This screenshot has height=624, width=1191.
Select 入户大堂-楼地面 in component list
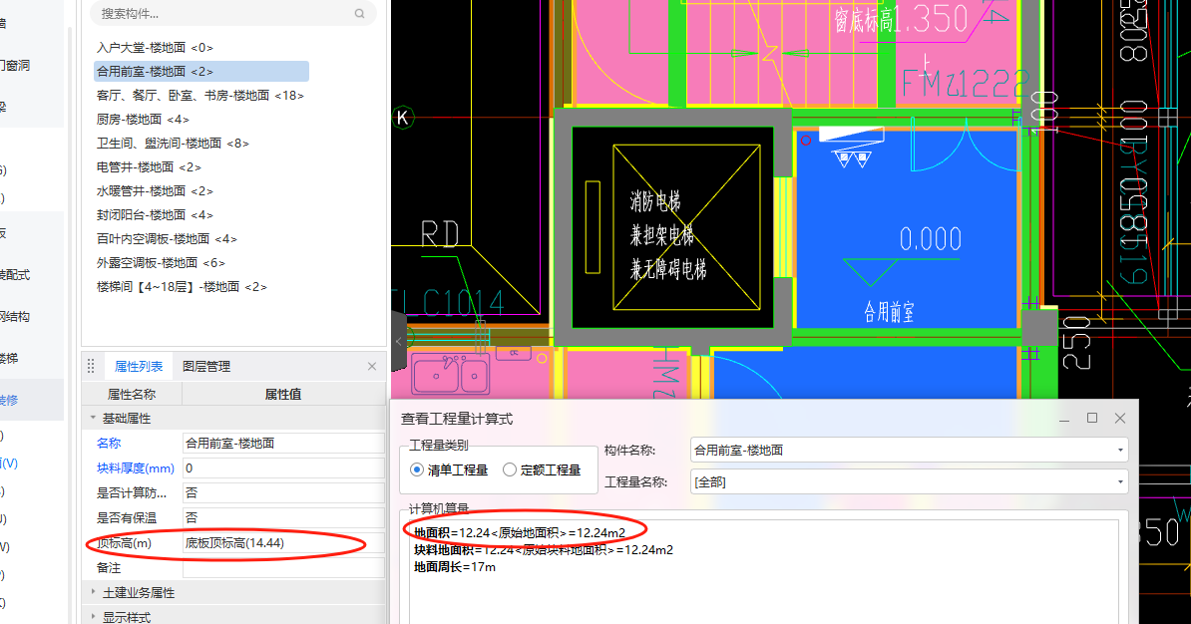(155, 47)
